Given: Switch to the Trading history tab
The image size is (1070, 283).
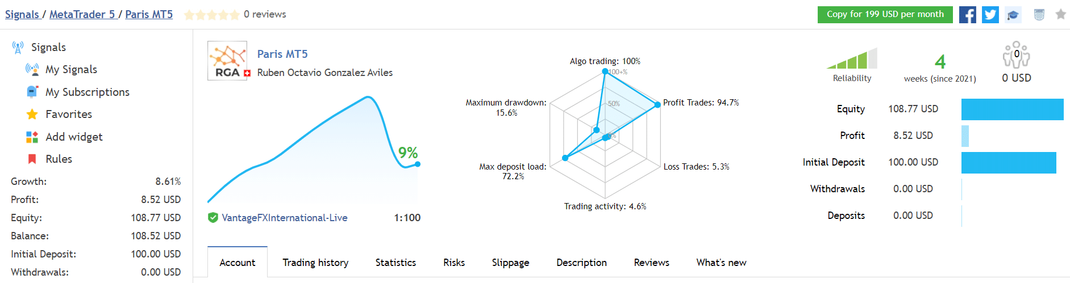Looking at the screenshot, I should point(315,263).
